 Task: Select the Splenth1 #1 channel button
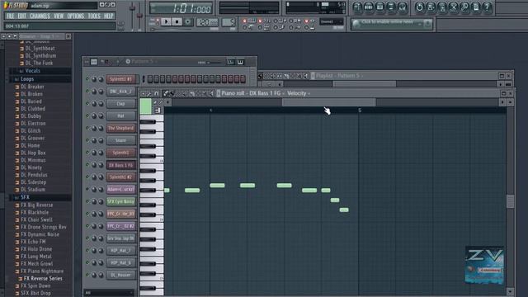click(120, 79)
